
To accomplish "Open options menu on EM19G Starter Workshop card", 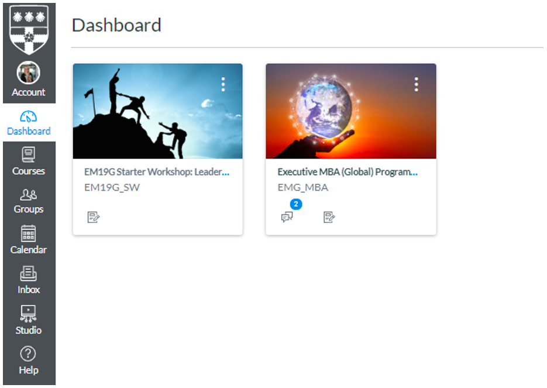I will pos(223,84).
